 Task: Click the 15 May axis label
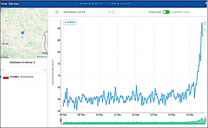click(190, 115)
